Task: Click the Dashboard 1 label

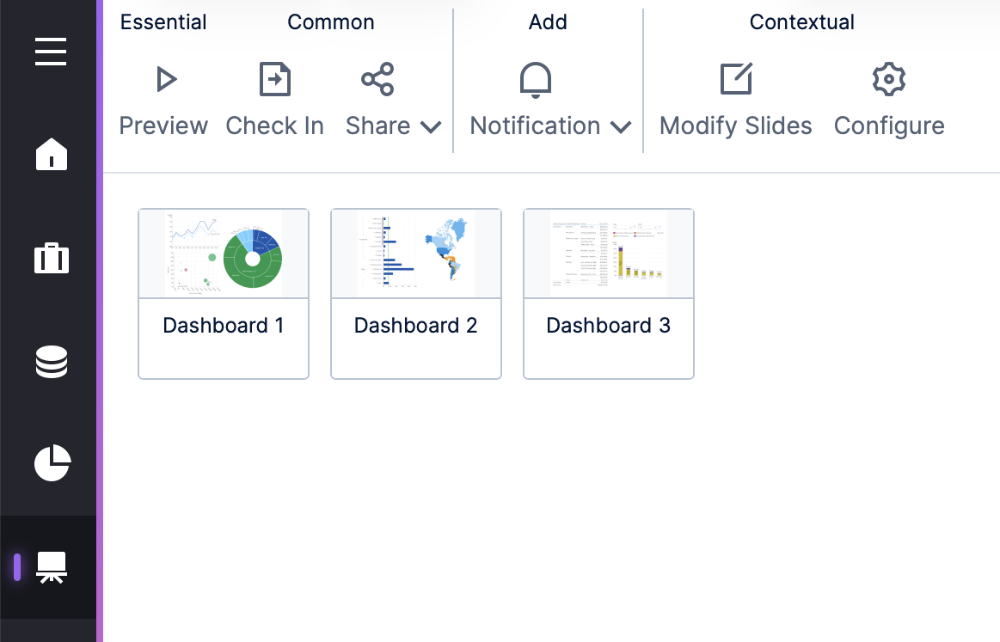Action: (224, 326)
